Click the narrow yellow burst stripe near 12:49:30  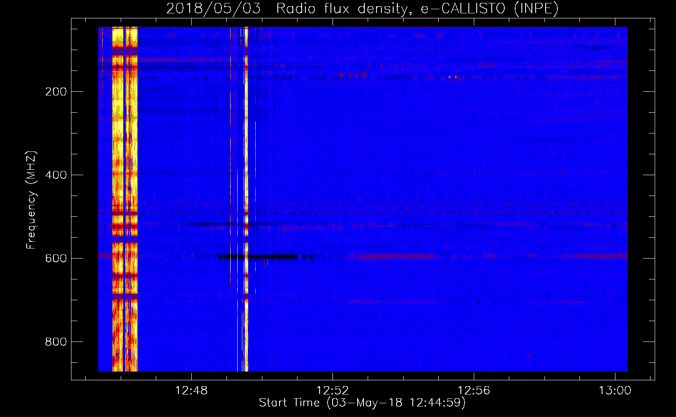click(246, 199)
